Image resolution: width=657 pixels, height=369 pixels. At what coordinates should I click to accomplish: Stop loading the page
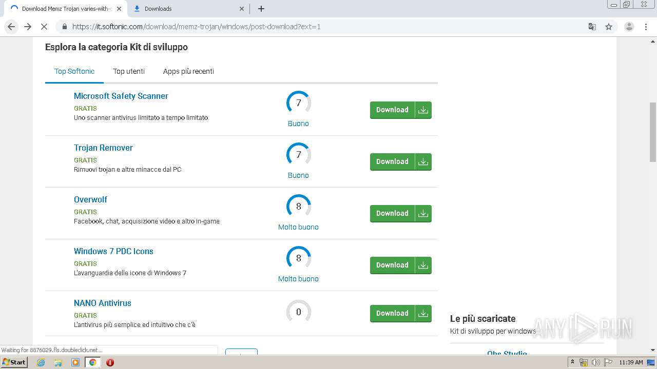pos(44,27)
